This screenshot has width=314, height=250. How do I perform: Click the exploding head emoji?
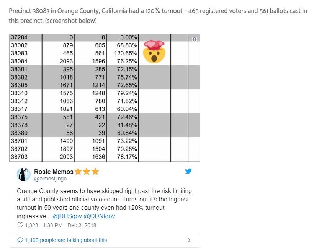154,52
